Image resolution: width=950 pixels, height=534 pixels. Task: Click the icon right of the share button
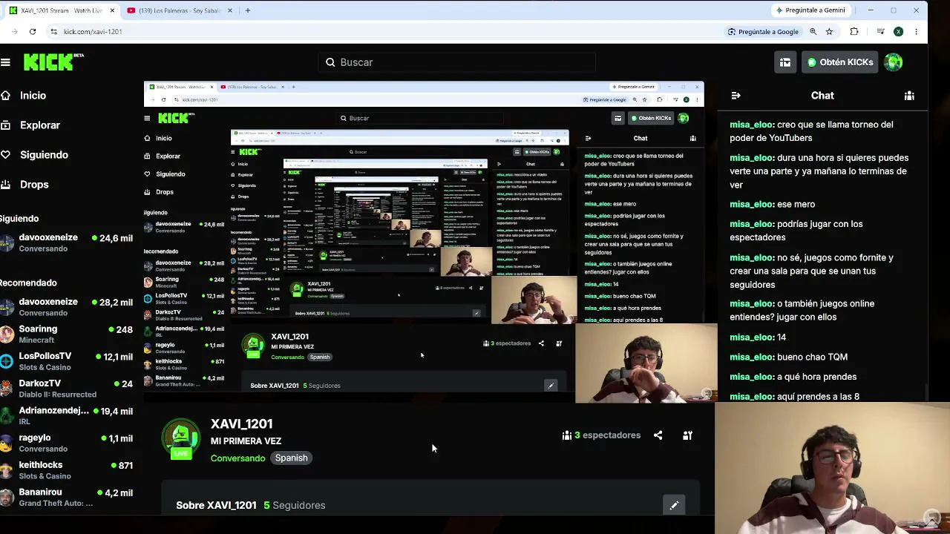tap(687, 435)
